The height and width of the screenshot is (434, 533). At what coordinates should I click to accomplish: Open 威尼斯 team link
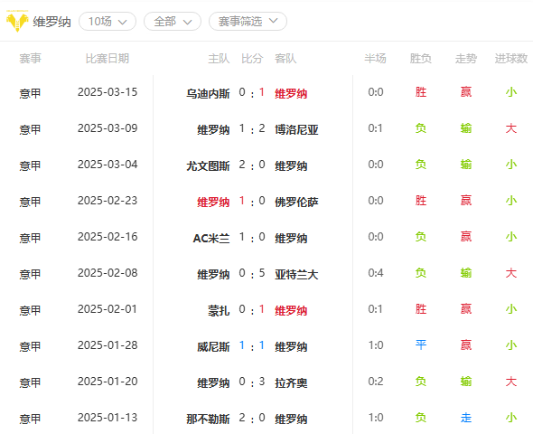tap(213, 346)
